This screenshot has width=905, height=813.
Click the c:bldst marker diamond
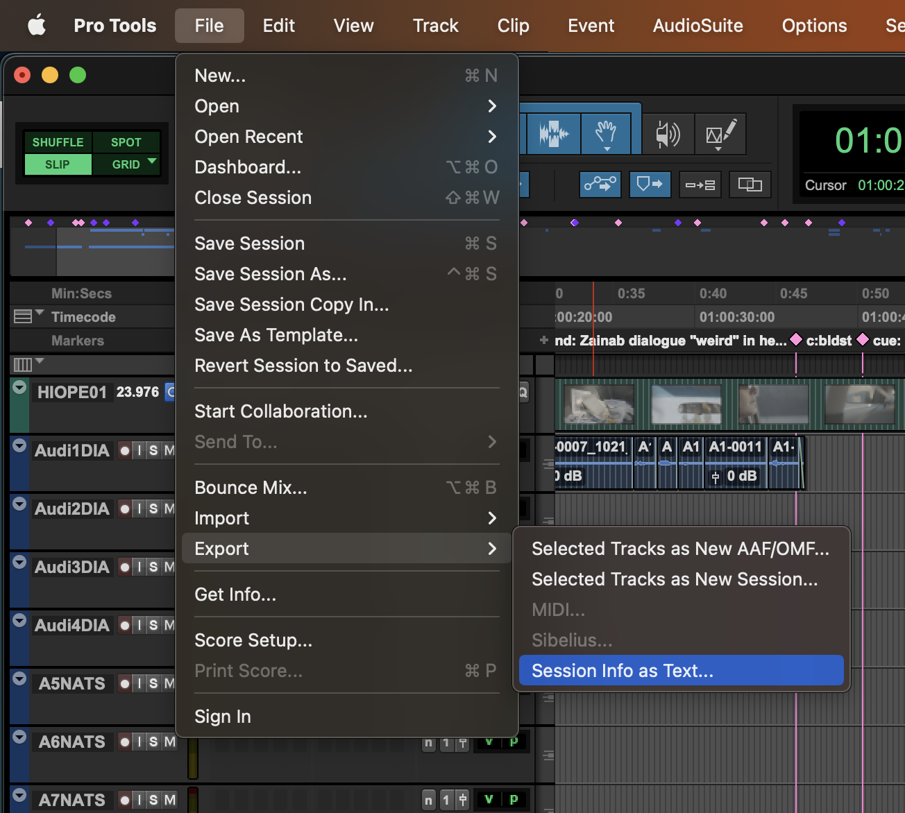tap(796, 339)
